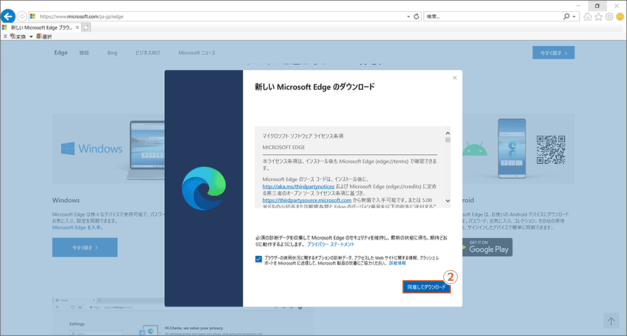Open the 機能 navigation item
627x336 pixels.
point(84,53)
